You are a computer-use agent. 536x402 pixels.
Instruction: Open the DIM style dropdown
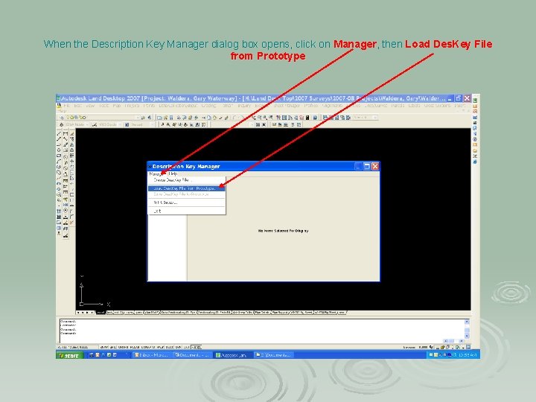click(x=87, y=125)
